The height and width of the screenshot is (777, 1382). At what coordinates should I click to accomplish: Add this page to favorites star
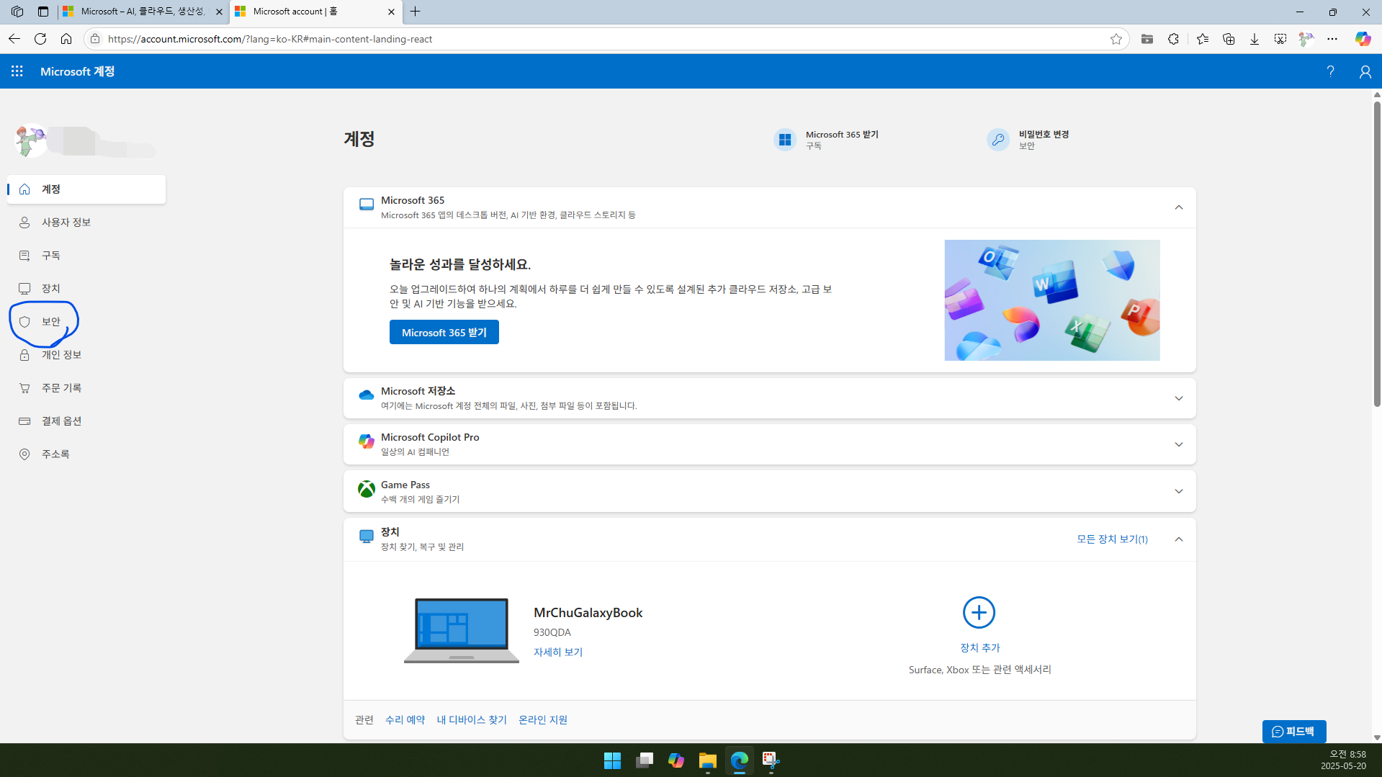tap(1116, 39)
